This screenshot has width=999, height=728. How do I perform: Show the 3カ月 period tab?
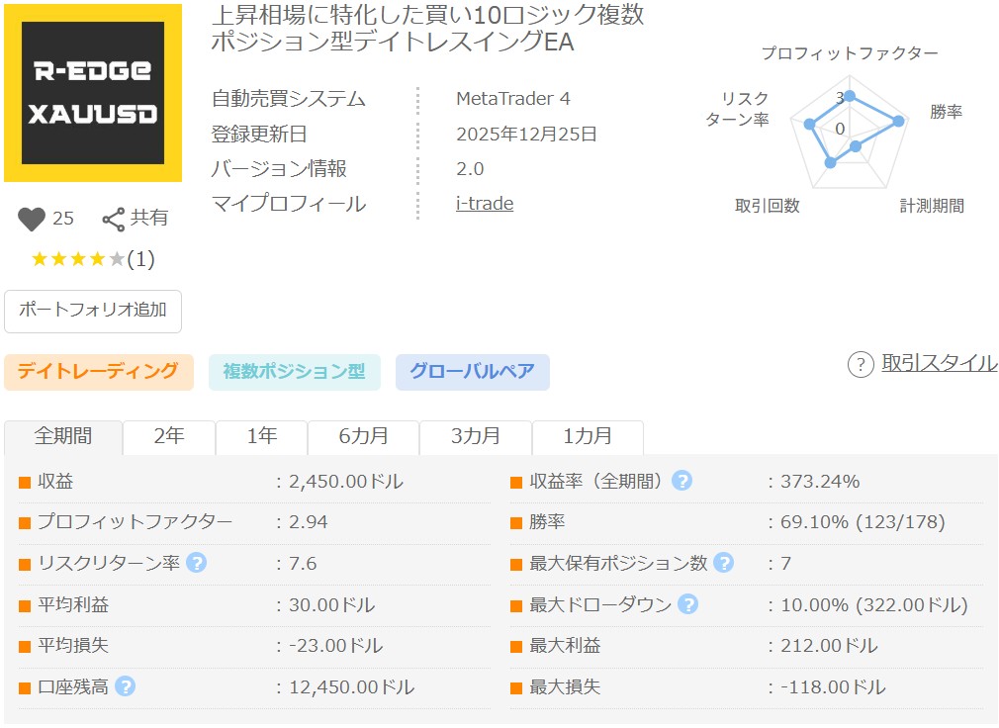476,436
